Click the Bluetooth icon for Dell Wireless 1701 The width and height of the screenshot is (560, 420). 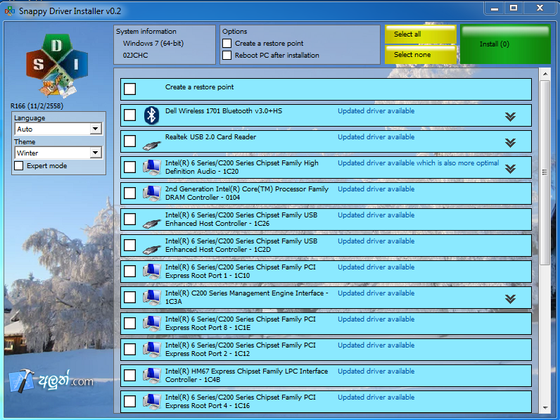point(151,115)
